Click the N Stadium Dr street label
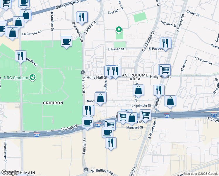This screenshot has height=176, width=219. [52, 21]
